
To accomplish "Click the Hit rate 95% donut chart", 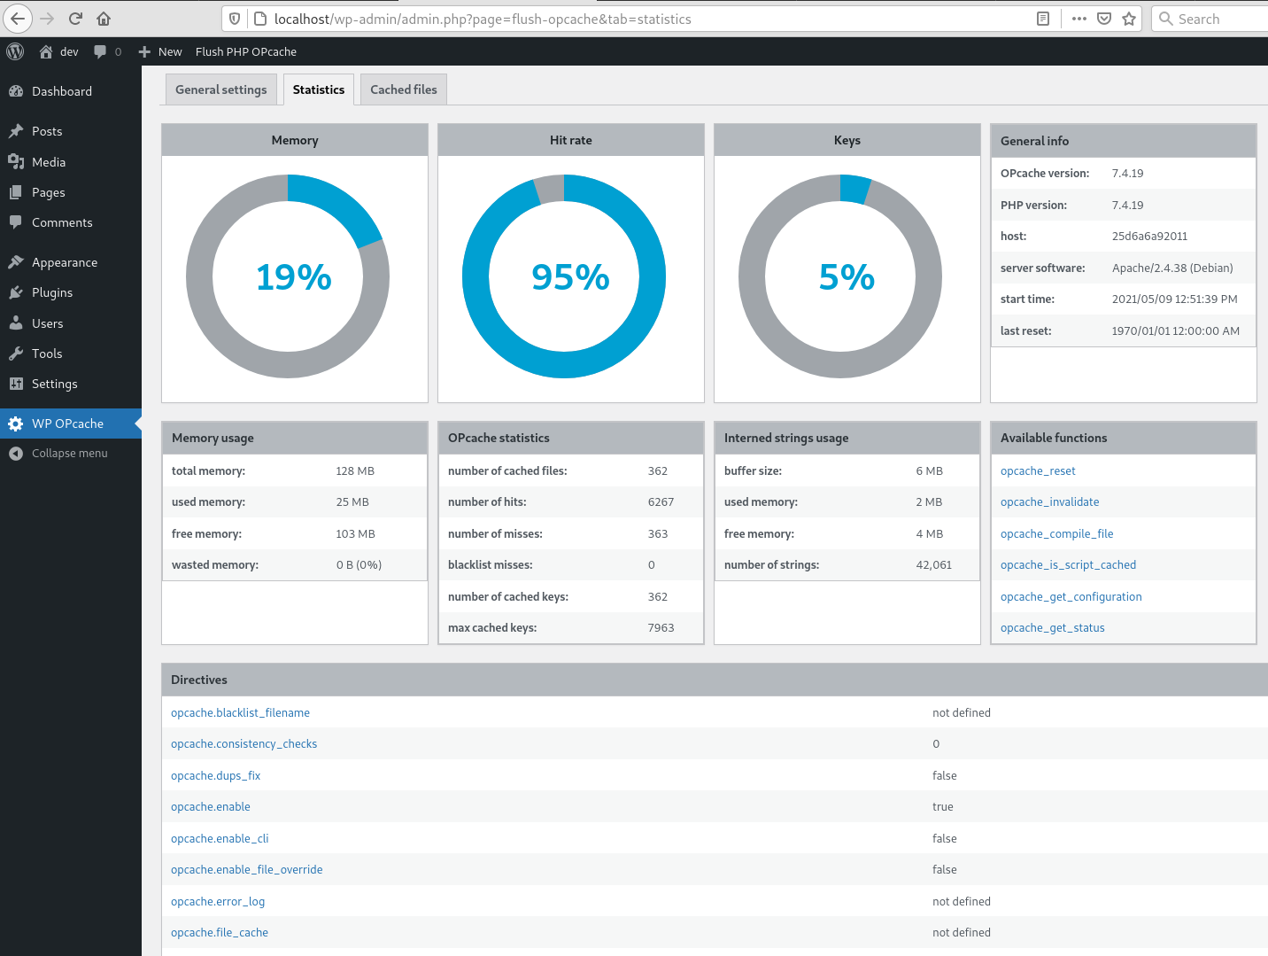I will 564,276.
